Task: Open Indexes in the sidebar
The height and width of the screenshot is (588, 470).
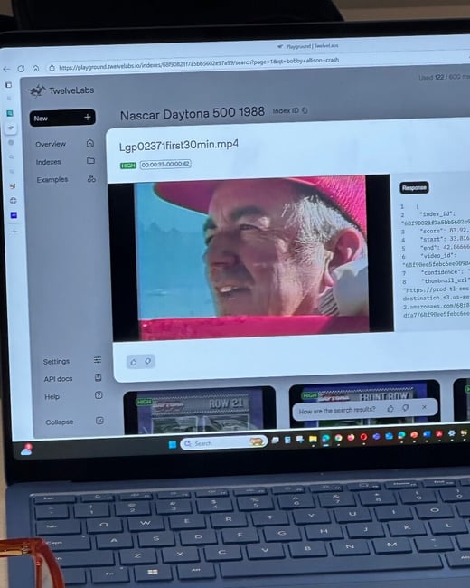Action: click(48, 162)
